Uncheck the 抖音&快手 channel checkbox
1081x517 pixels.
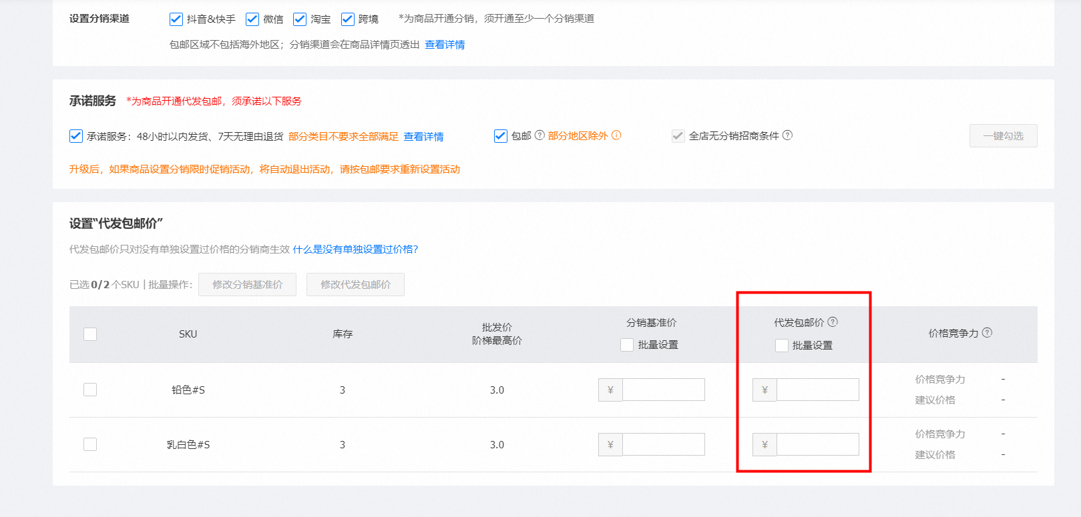coord(176,19)
